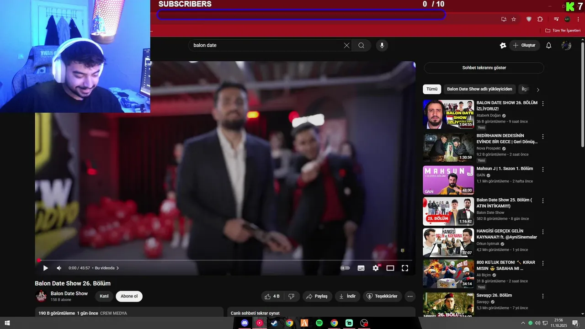Click the search magnifier button
The width and height of the screenshot is (585, 329).
[361, 45]
